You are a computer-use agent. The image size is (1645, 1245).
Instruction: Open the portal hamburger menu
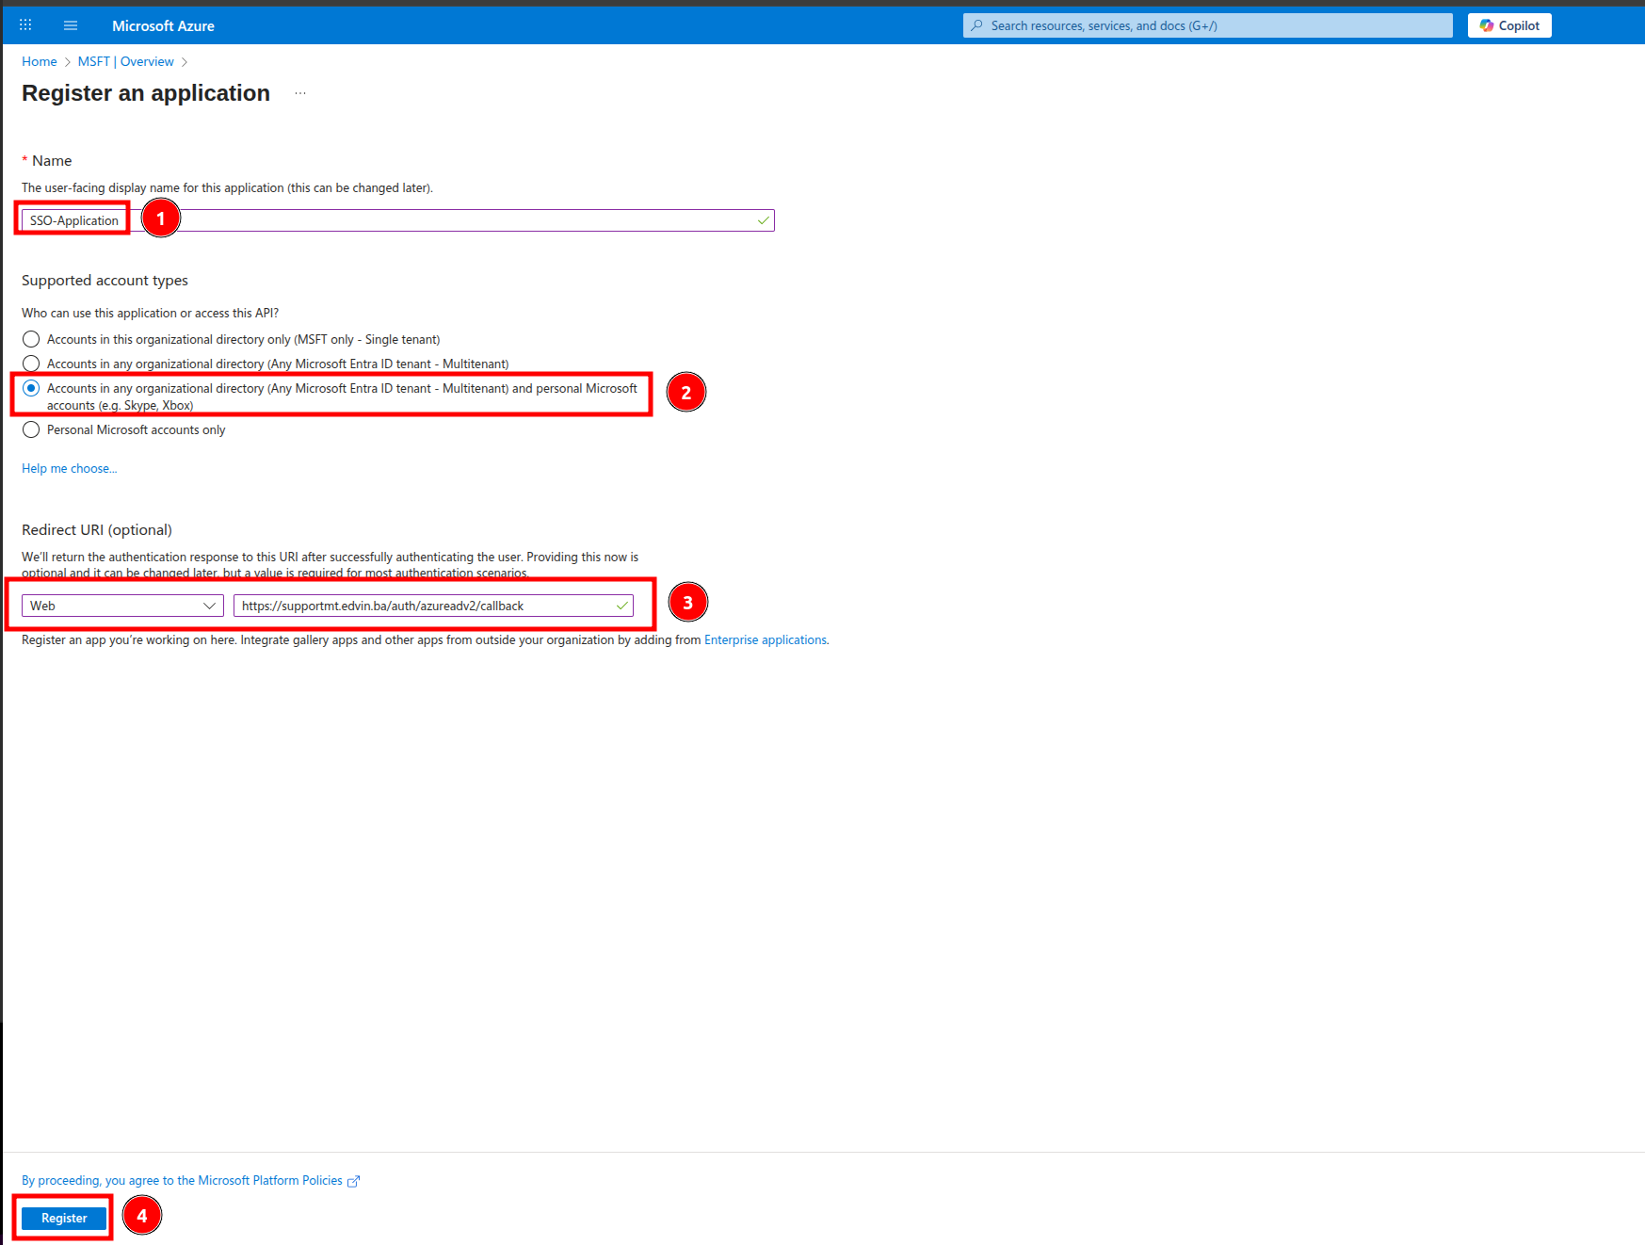coord(71,25)
